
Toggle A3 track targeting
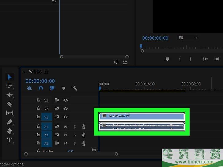(x=47, y=143)
